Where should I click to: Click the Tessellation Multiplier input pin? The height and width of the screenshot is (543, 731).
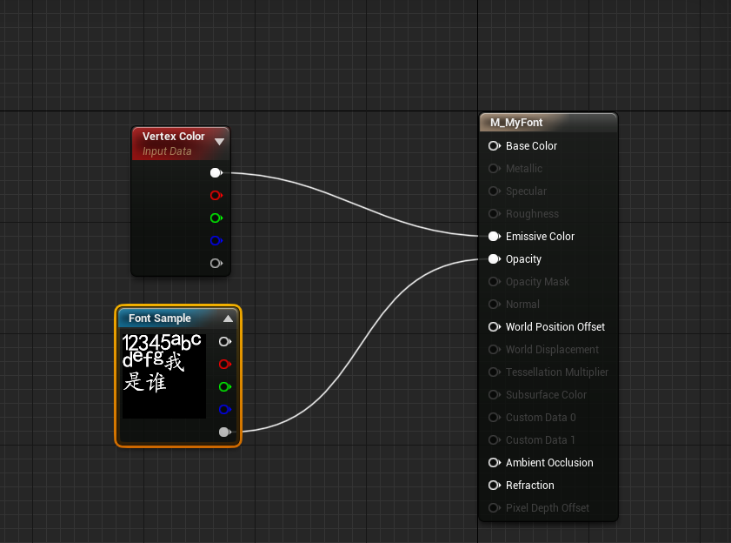[495, 372]
